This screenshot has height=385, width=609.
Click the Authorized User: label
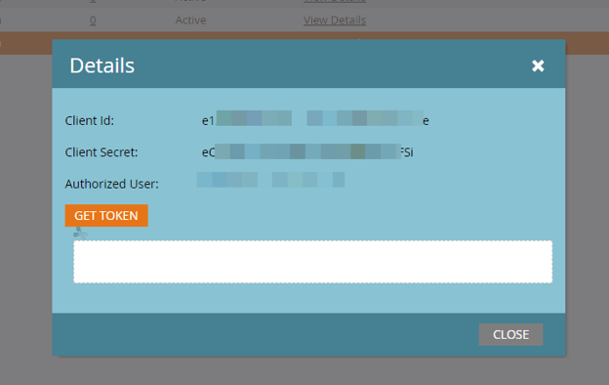[x=112, y=184]
